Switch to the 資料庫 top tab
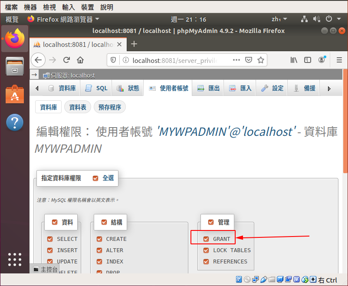 point(62,89)
